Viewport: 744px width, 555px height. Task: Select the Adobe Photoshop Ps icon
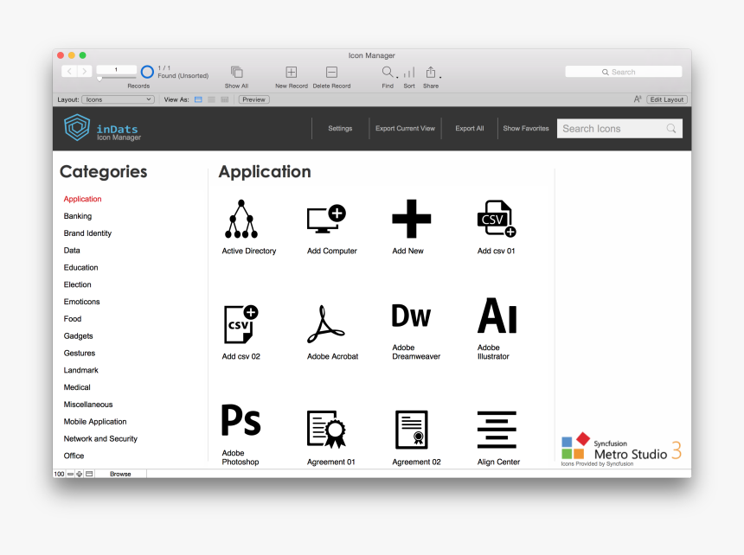click(x=241, y=420)
